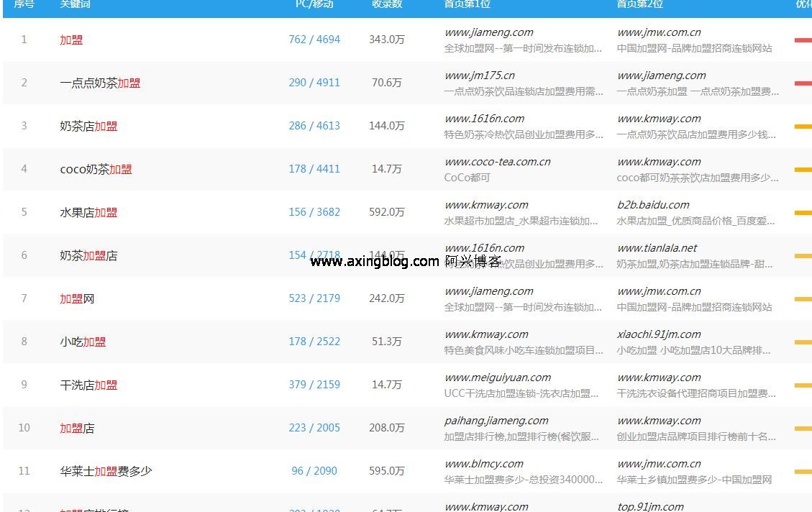Viewport: 812px width, 512px height.
Task: Select the 592.0万 indexed count
Action: point(387,212)
